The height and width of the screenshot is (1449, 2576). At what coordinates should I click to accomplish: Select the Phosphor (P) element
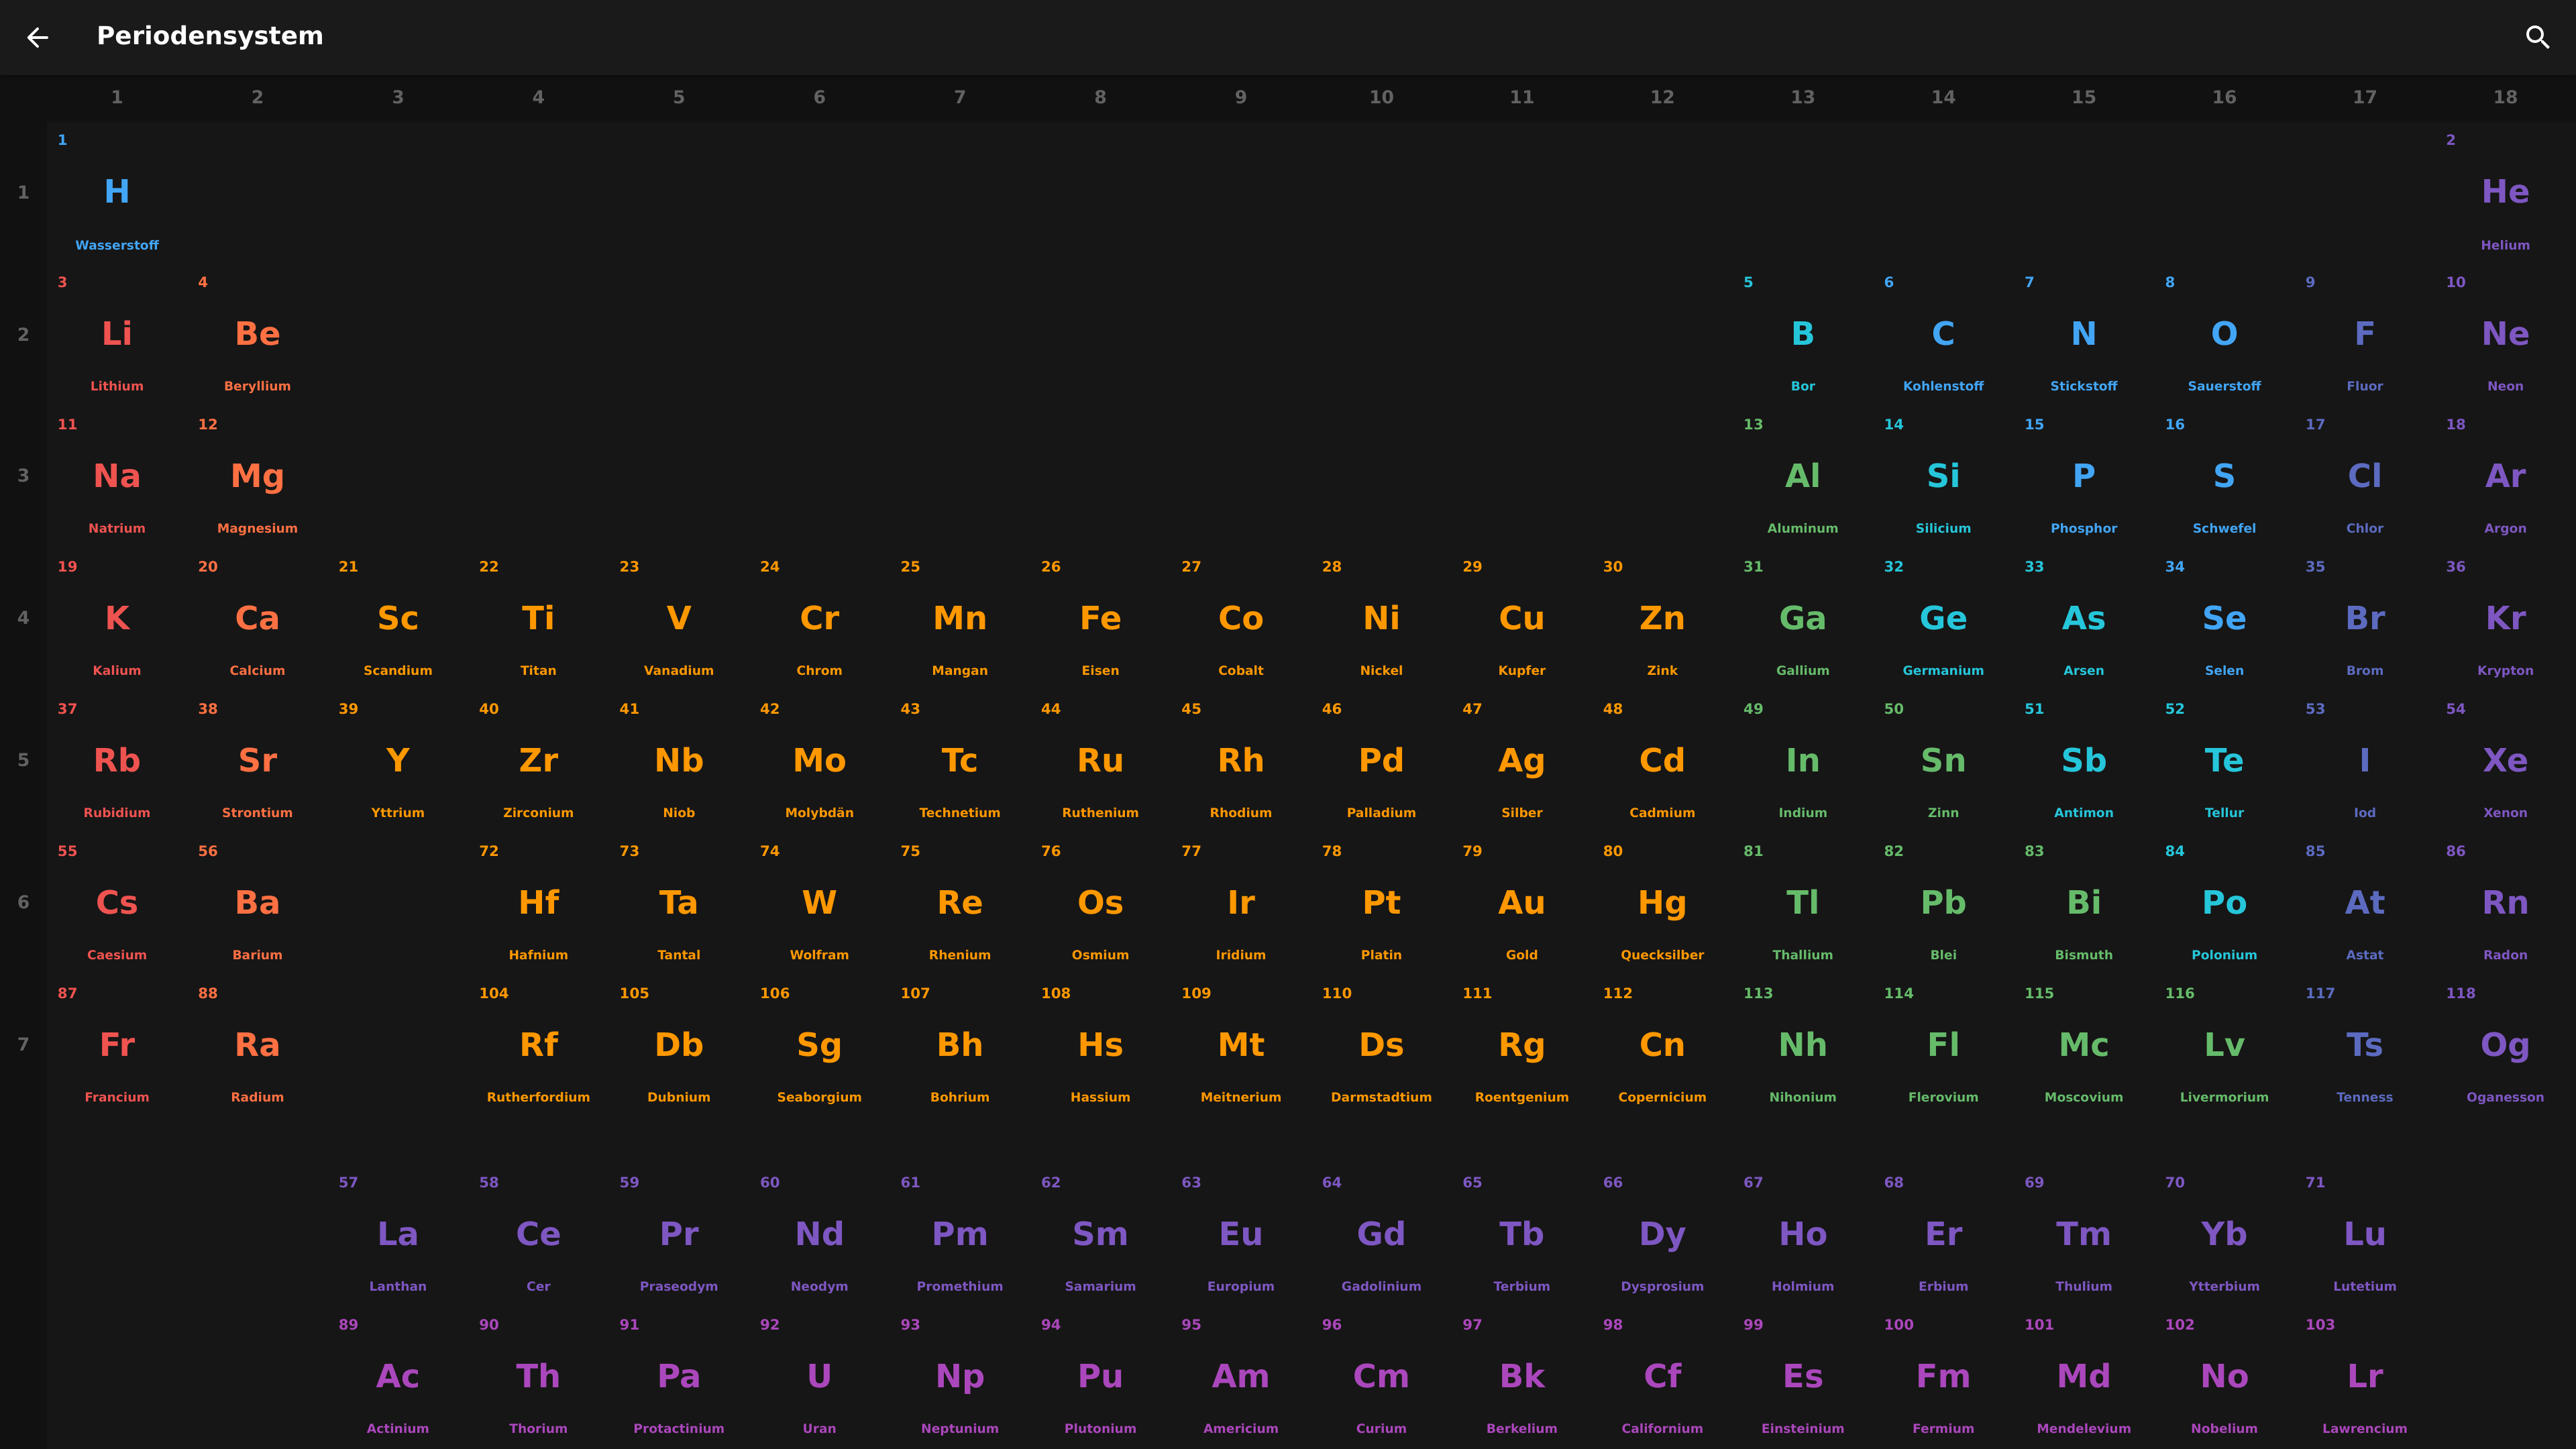2083,476
